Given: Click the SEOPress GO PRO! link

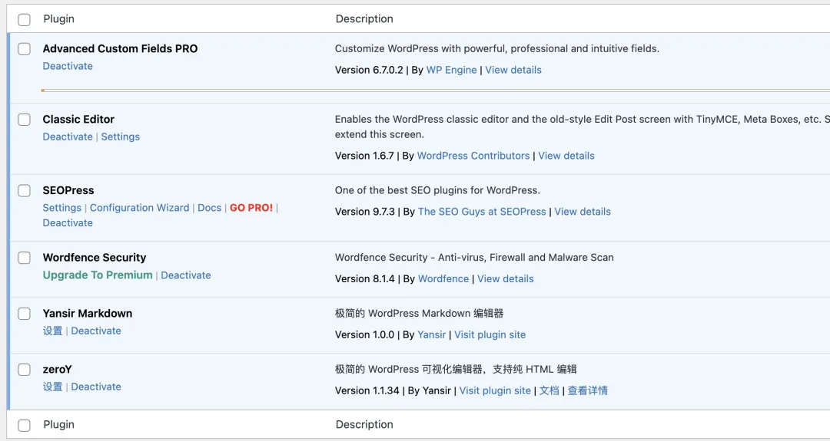Looking at the screenshot, I should [251, 208].
